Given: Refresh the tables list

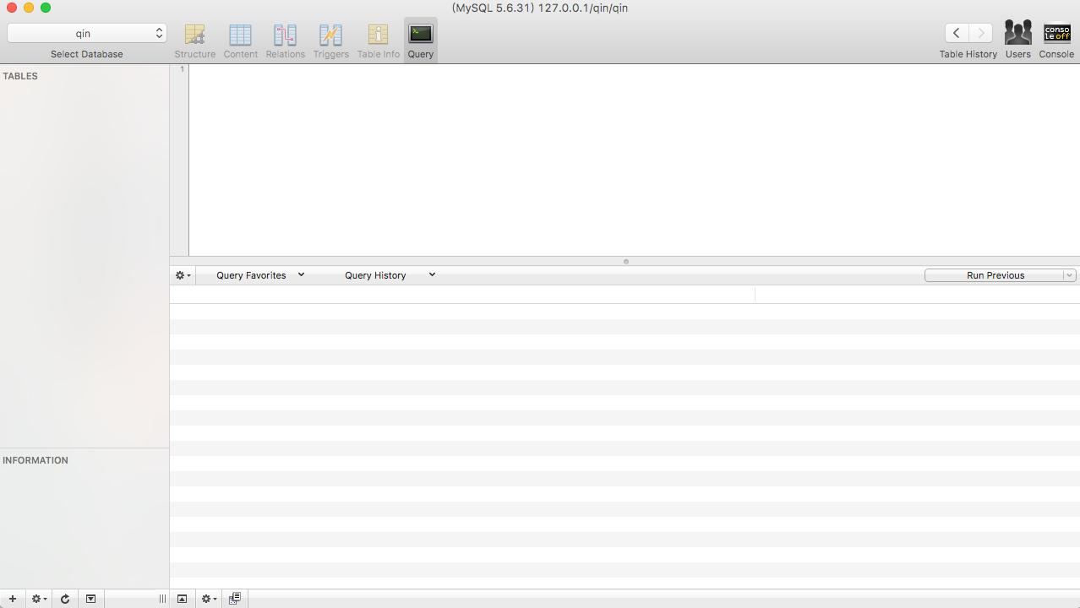Looking at the screenshot, I should pos(64,599).
